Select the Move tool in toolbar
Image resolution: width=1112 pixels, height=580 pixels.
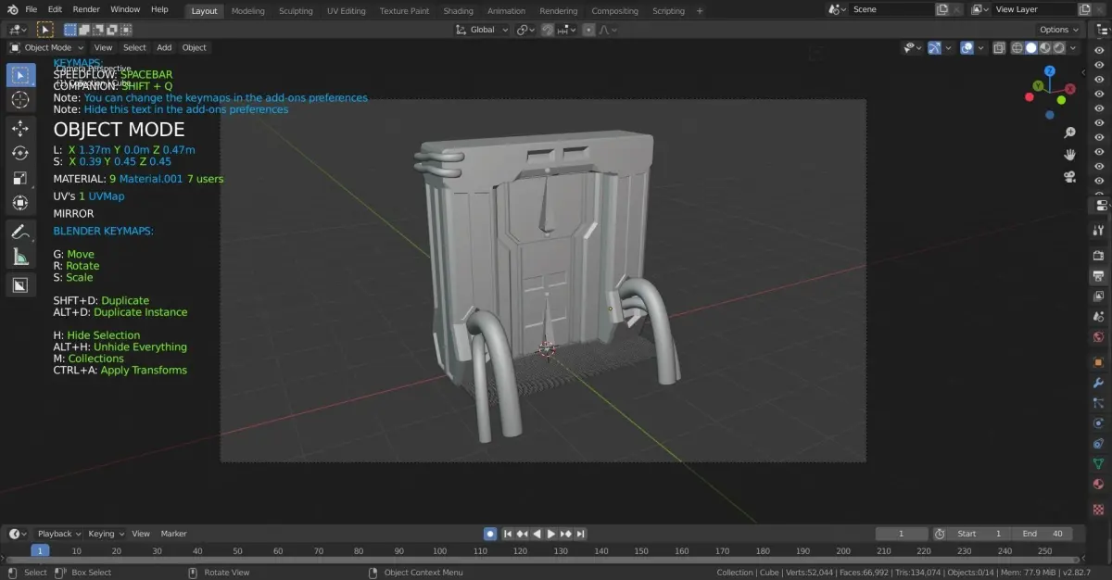pos(20,128)
